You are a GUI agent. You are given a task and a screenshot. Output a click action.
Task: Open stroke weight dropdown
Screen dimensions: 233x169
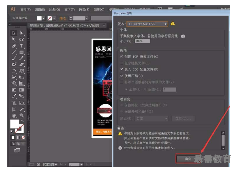tap(87, 18)
